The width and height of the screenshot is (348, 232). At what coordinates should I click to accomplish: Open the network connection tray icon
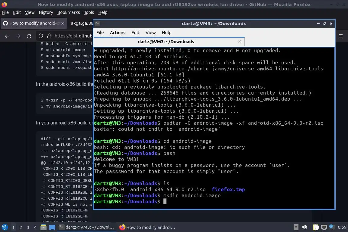coord(324,227)
